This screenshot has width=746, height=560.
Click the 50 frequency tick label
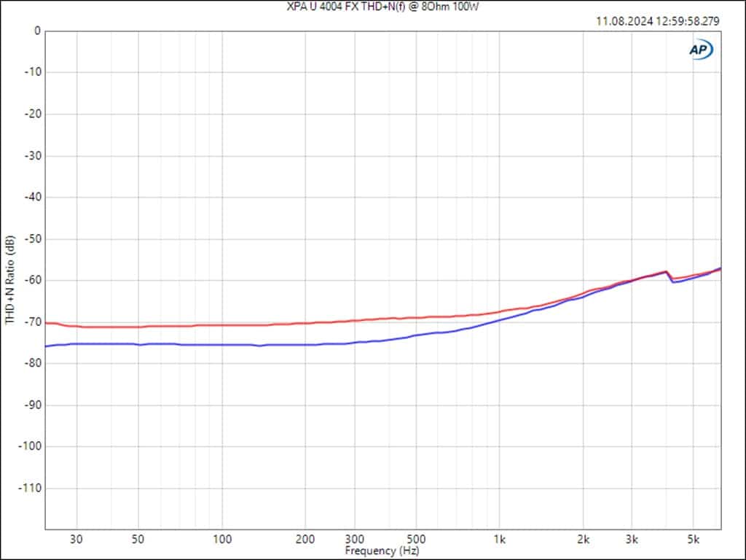coord(138,539)
